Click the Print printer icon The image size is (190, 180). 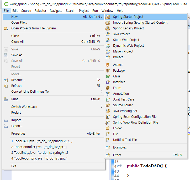point(6,99)
